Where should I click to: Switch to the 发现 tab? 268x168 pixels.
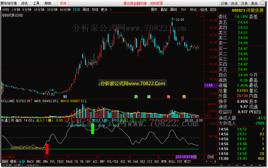pos(63,3)
